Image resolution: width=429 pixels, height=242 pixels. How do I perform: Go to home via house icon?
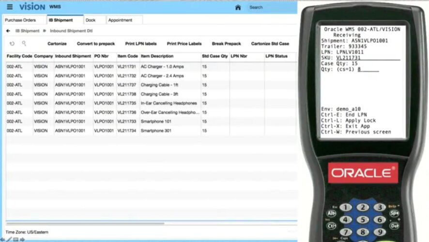click(238, 7)
